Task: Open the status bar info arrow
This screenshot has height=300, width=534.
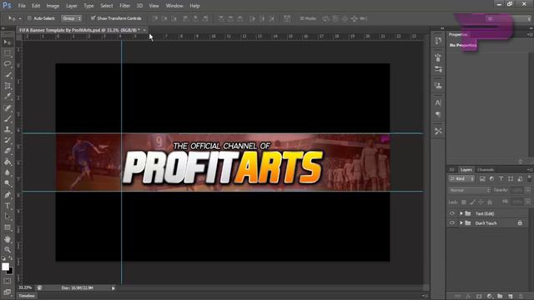Action: coord(113,288)
